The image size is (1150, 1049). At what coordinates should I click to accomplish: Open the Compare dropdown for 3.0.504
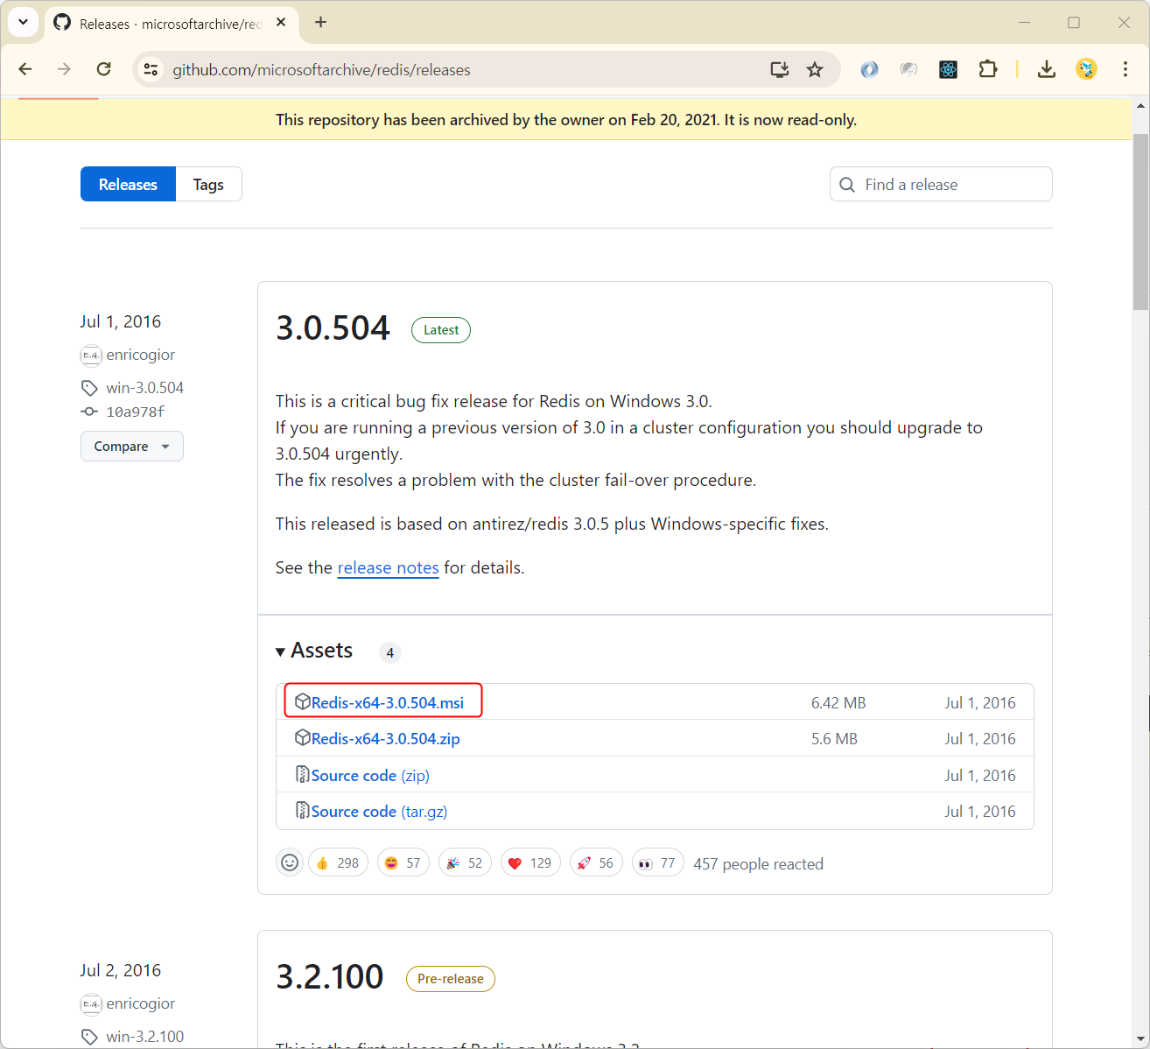(x=132, y=447)
